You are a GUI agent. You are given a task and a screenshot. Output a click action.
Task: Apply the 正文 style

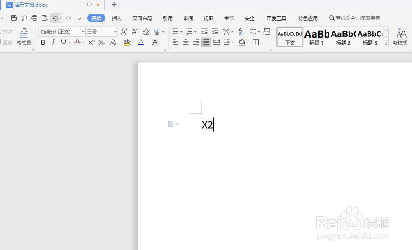[290, 37]
